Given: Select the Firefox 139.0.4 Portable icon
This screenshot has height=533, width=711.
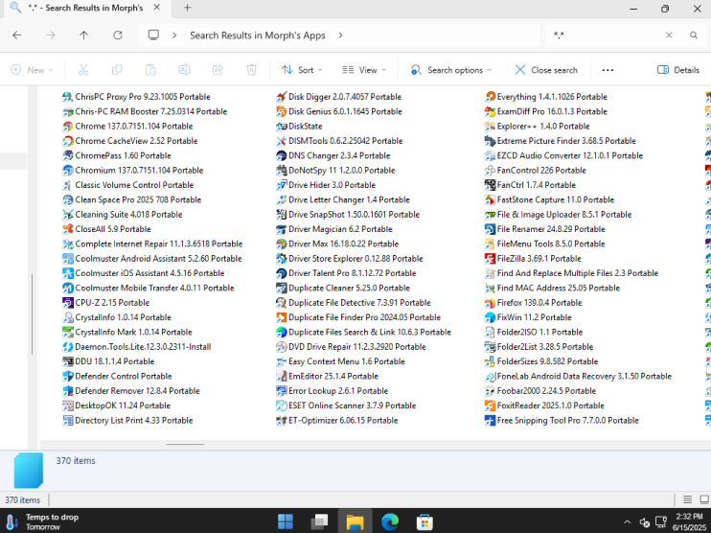Looking at the screenshot, I should tap(490, 303).
